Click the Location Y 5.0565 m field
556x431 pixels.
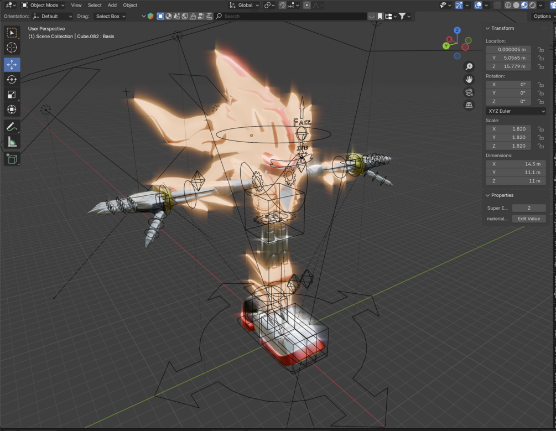(x=508, y=58)
